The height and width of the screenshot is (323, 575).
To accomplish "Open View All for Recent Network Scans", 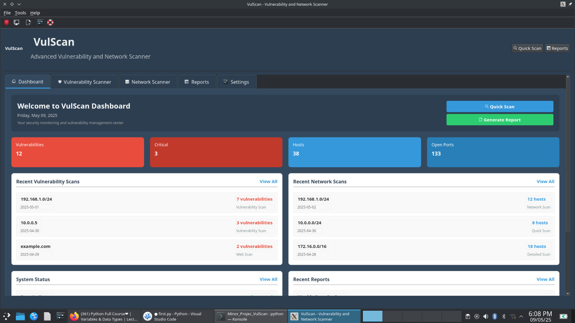I will pos(545,181).
